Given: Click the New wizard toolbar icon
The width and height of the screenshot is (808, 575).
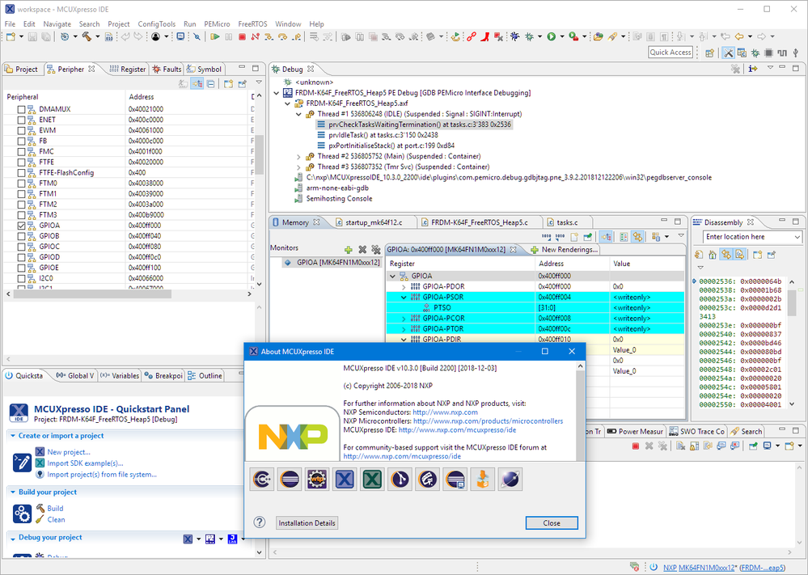Looking at the screenshot, I should [11, 36].
